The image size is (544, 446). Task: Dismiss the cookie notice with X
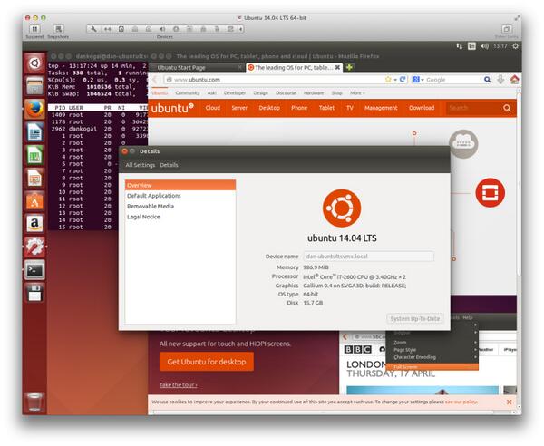[x=509, y=402]
